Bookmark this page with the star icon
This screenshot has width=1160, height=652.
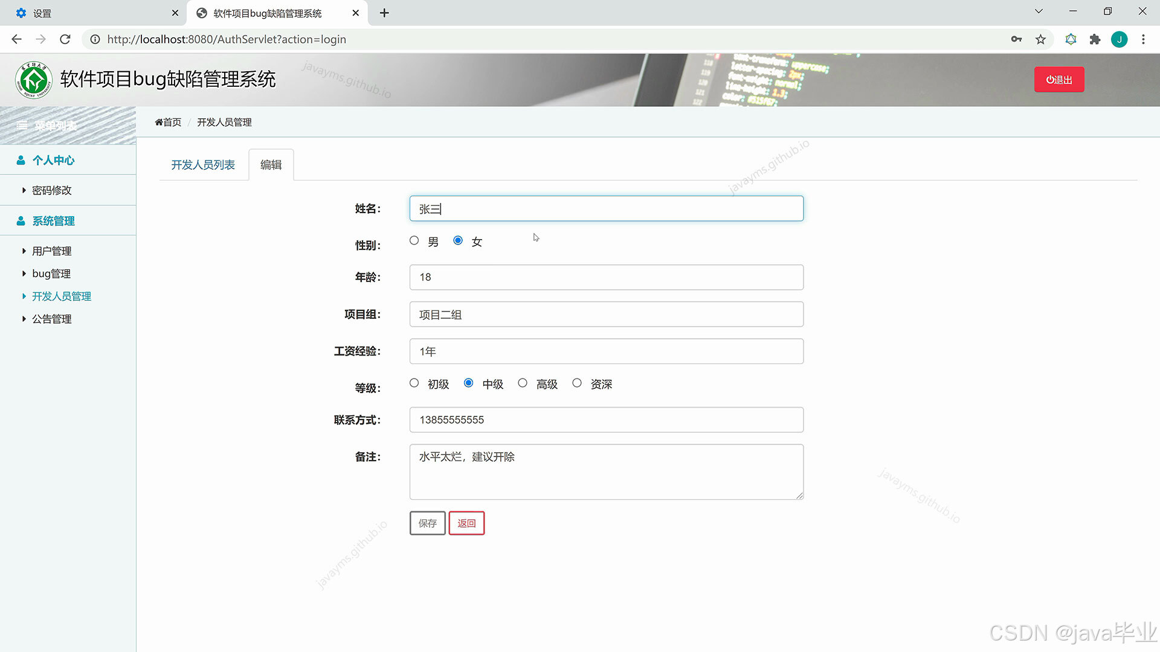tap(1040, 39)
